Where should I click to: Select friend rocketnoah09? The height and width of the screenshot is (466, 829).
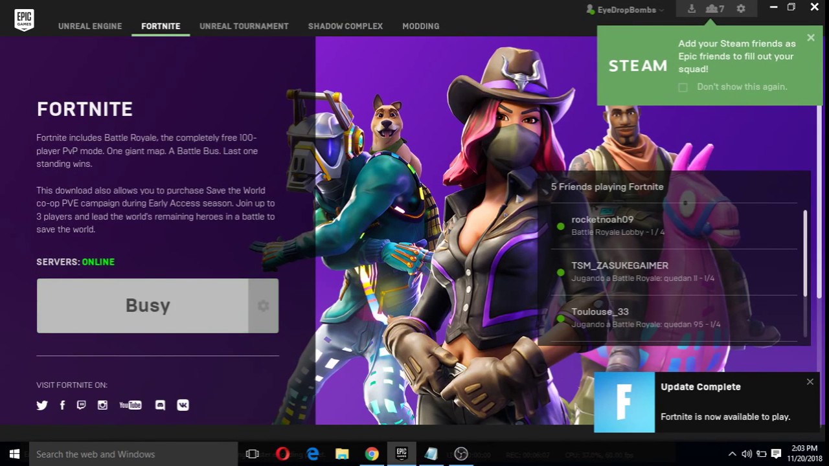coord(674,226)
